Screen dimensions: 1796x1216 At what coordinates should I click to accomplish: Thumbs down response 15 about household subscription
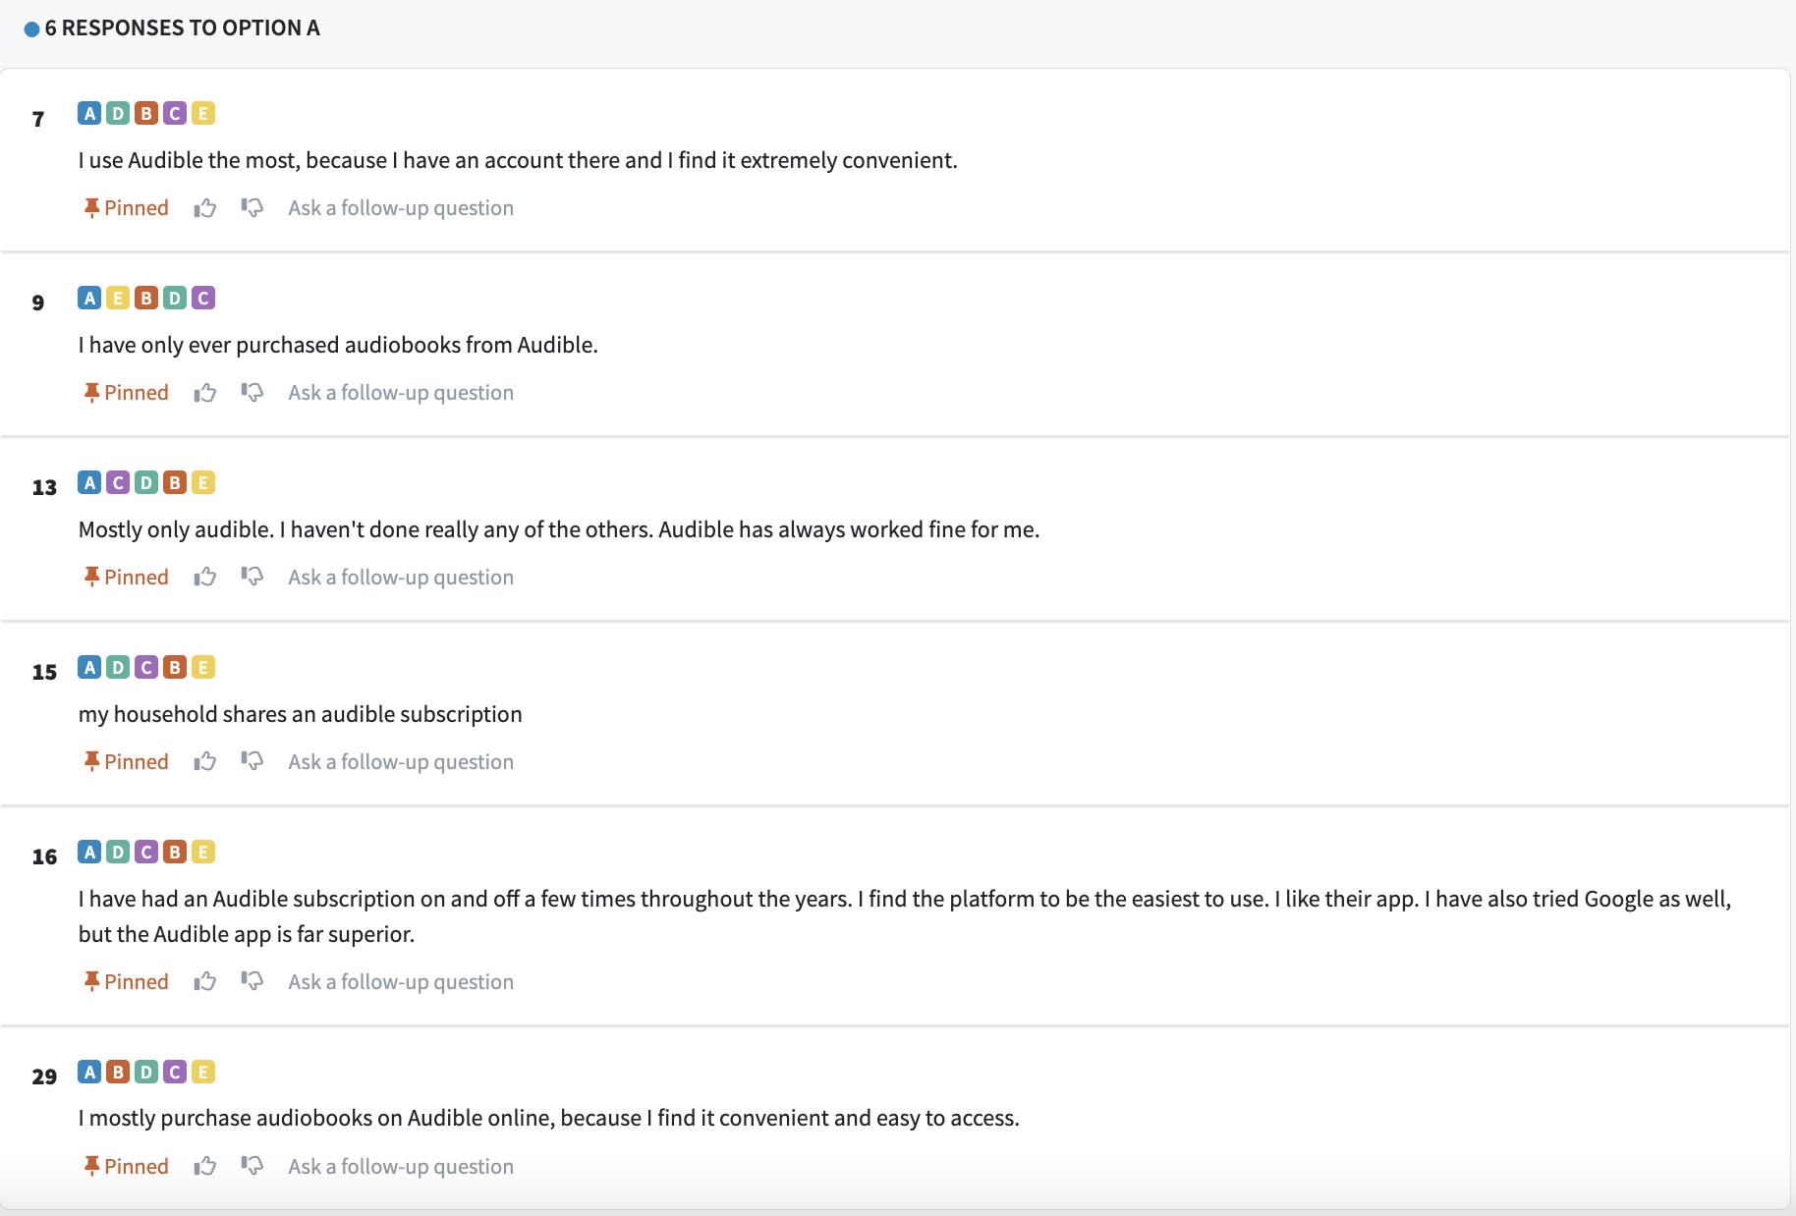(x=253, y=762)
